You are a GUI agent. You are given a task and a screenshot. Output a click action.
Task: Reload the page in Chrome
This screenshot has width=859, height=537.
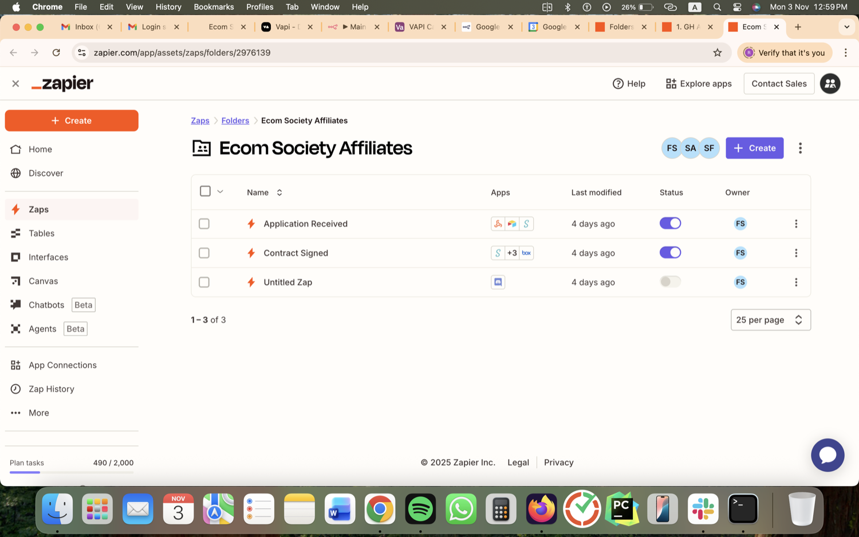click(56, 53)
